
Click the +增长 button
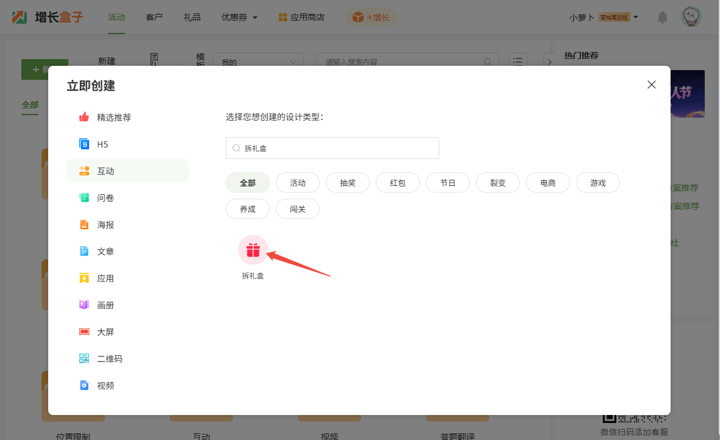coord(371,18)
